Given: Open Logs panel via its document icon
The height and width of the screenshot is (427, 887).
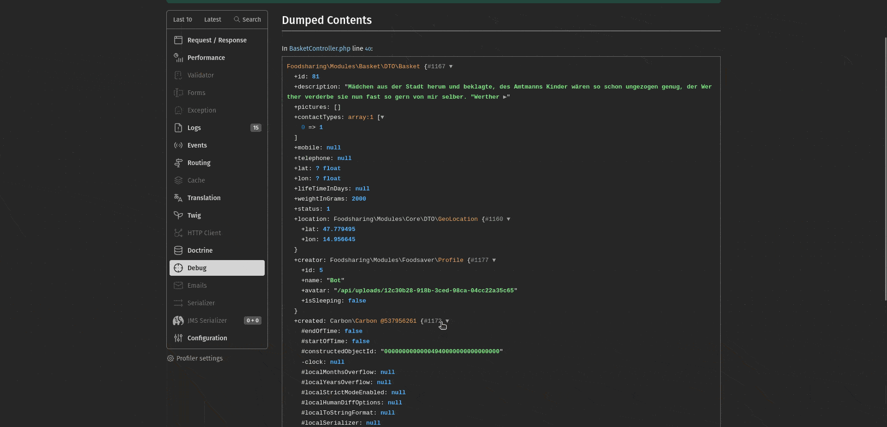Looking at the screenshot, I should 178,128.
